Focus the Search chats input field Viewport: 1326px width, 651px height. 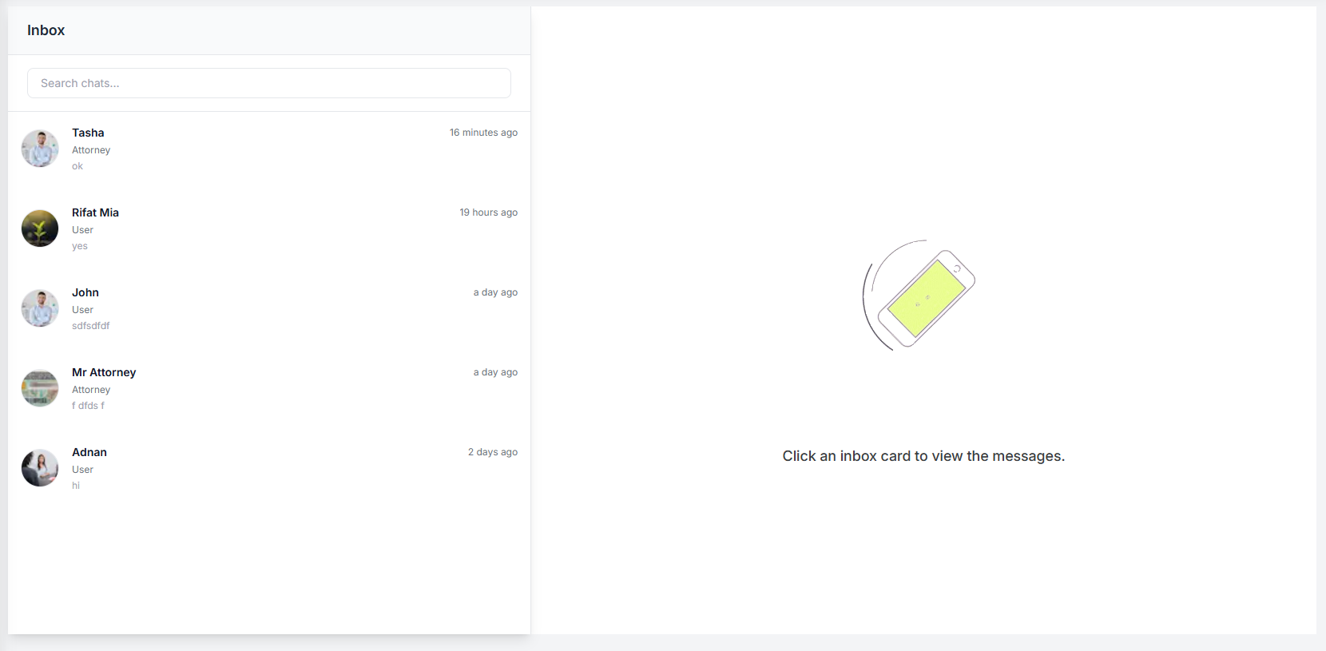click(x=269, y=83)
